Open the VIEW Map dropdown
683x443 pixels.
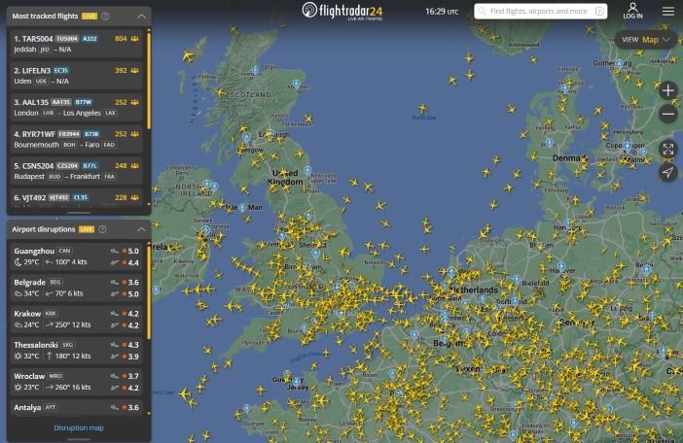click(646, 40)
